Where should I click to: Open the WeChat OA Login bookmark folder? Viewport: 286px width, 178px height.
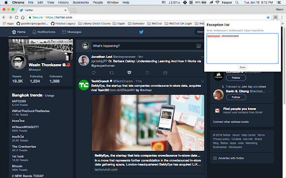(x=178, y=24)
